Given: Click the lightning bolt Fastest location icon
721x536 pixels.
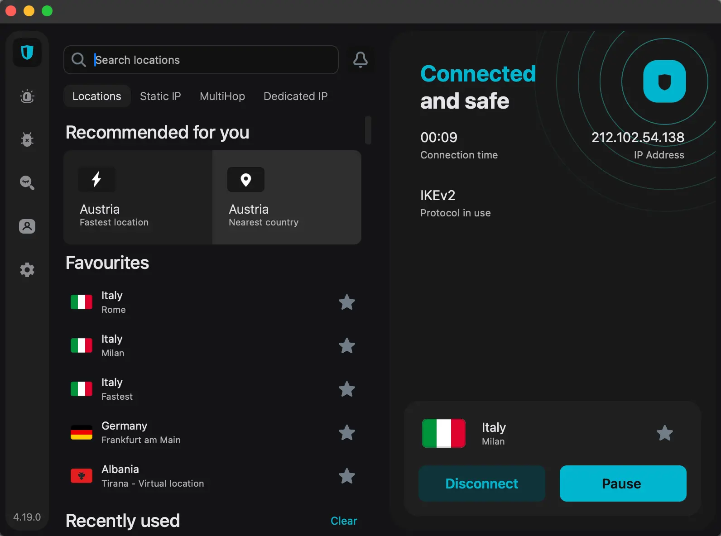Looking at the screenshot, I should click(96, 180).
